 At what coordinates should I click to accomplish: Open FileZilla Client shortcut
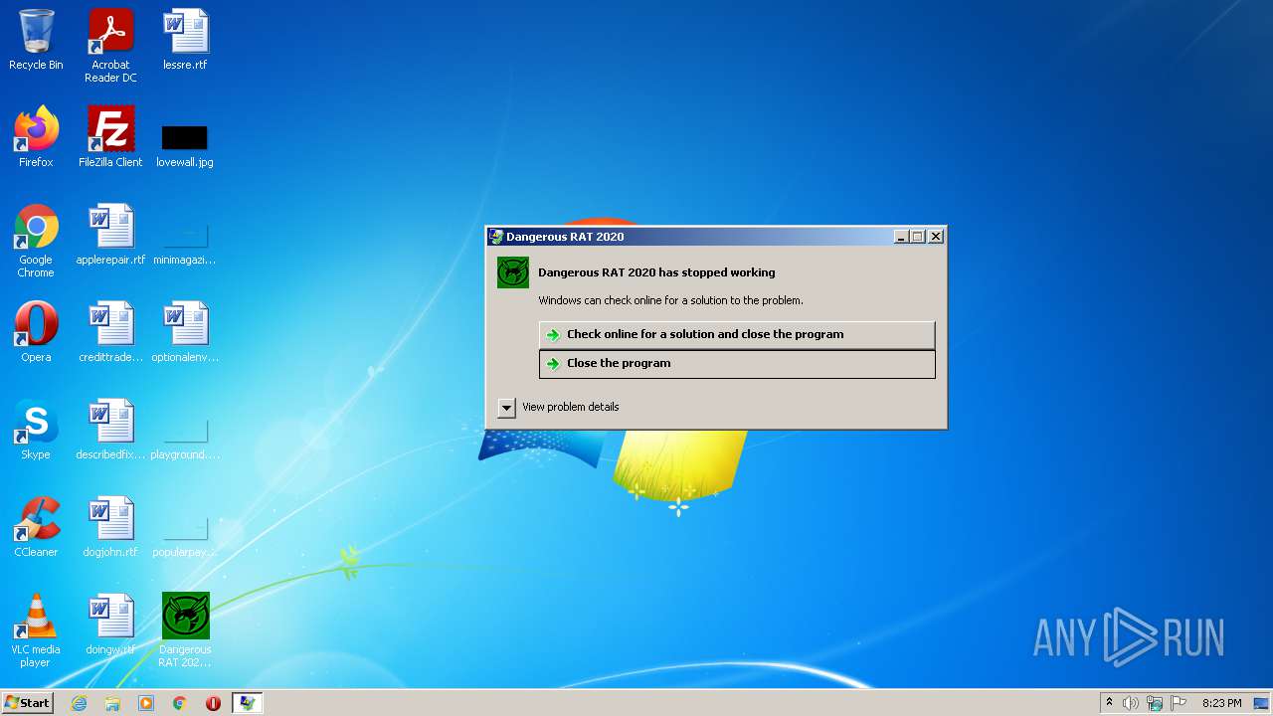coord(110,137)
